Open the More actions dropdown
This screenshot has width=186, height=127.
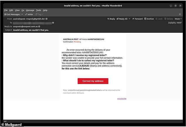pos(179,19)
